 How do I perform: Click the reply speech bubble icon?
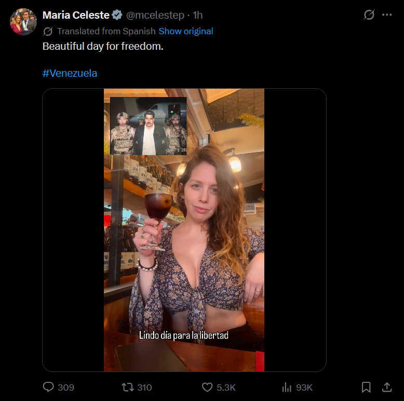tap(49, 387)
